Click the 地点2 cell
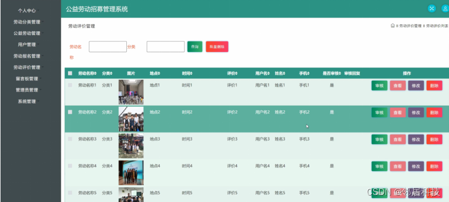 click(x=155, y=112)
